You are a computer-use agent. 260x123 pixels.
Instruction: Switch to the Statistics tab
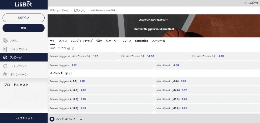pyautogui.click(x=142, y=41)
